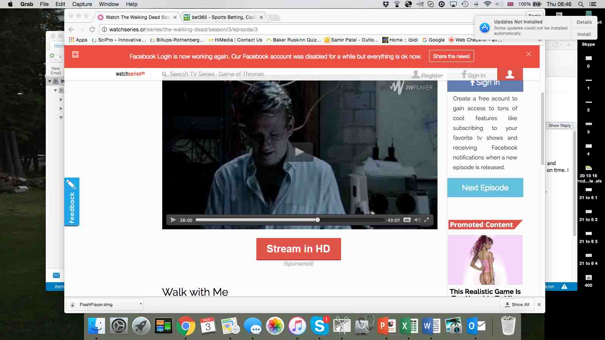605x340 pixels.
Task: Open the Window menu
Action: [x=109, y=4]
